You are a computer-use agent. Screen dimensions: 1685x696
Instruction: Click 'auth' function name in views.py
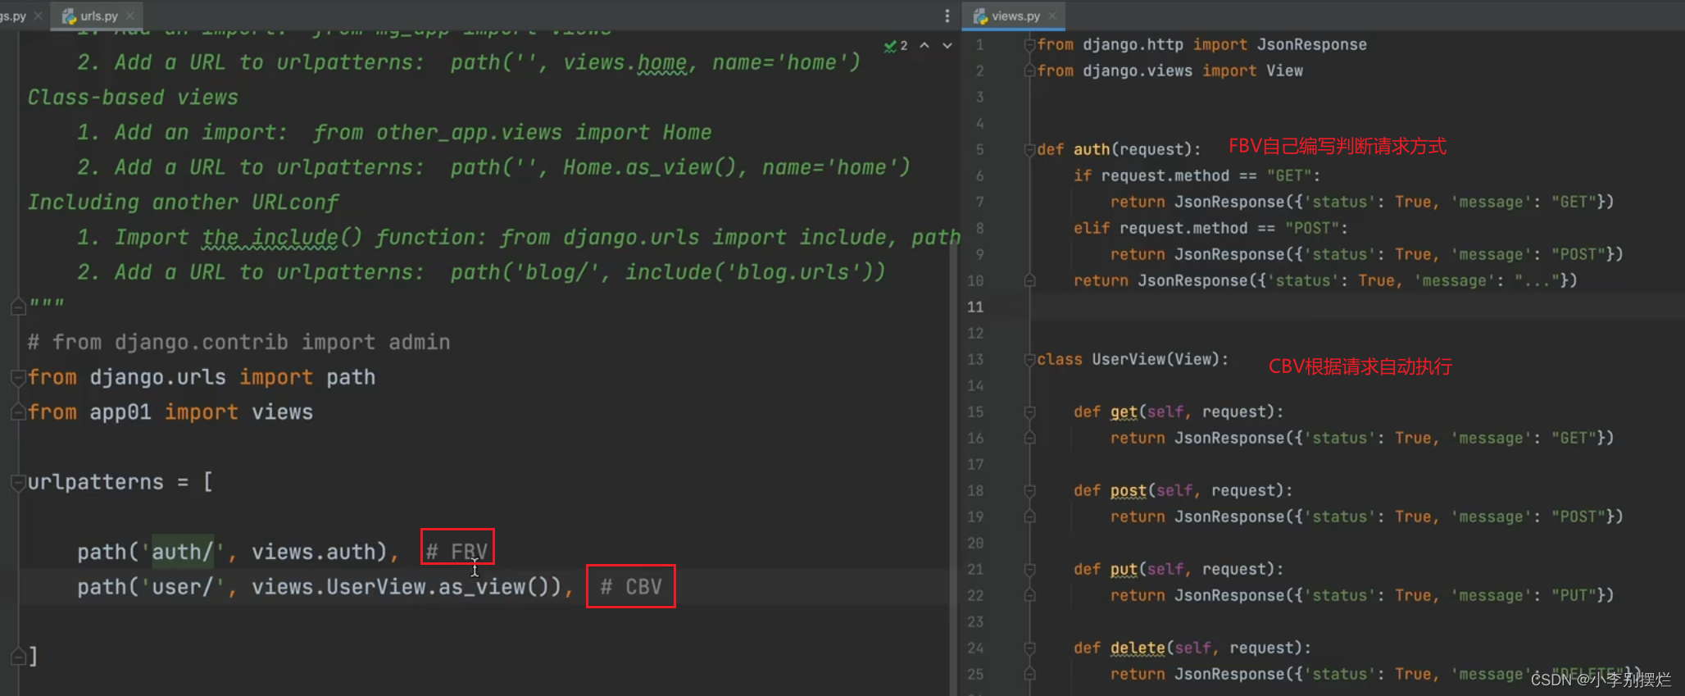point(1092,150)
